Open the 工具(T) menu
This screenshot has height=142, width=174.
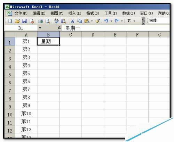coord(111,14)
